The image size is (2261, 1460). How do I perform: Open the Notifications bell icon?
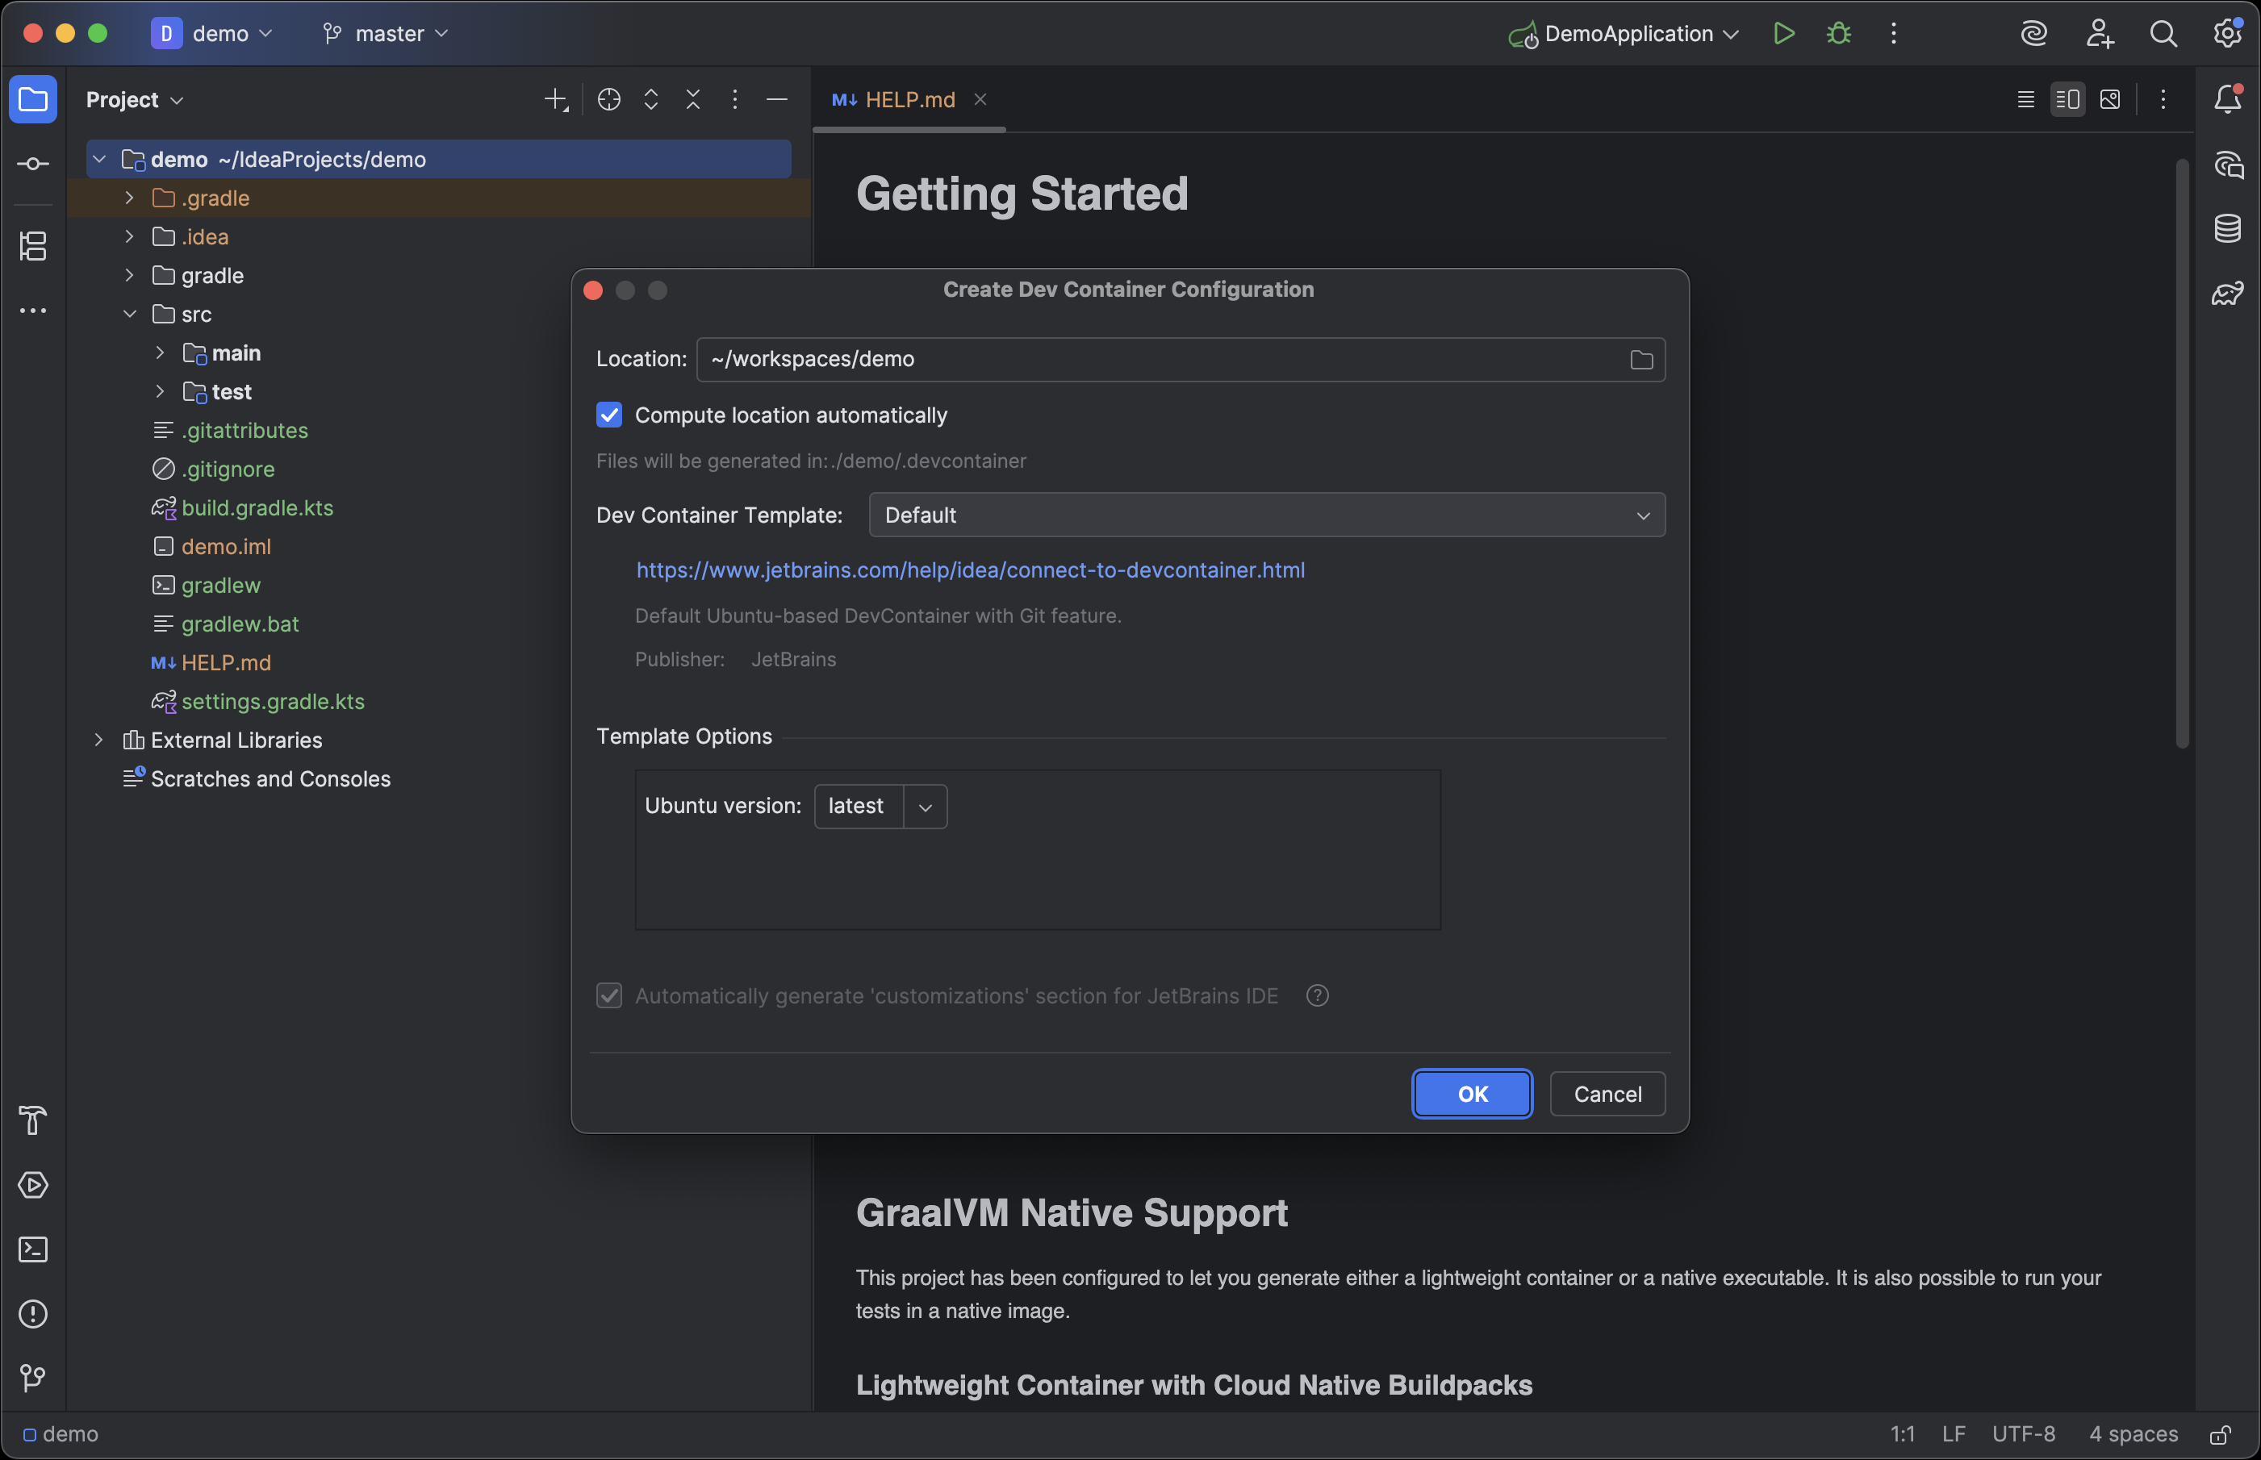pyautogui.click(x=2227, y=98)
